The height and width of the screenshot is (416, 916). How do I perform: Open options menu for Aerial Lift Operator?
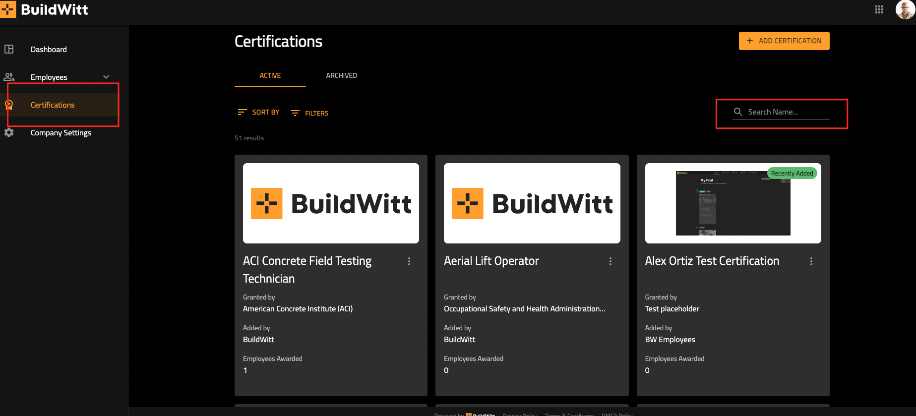610,261
